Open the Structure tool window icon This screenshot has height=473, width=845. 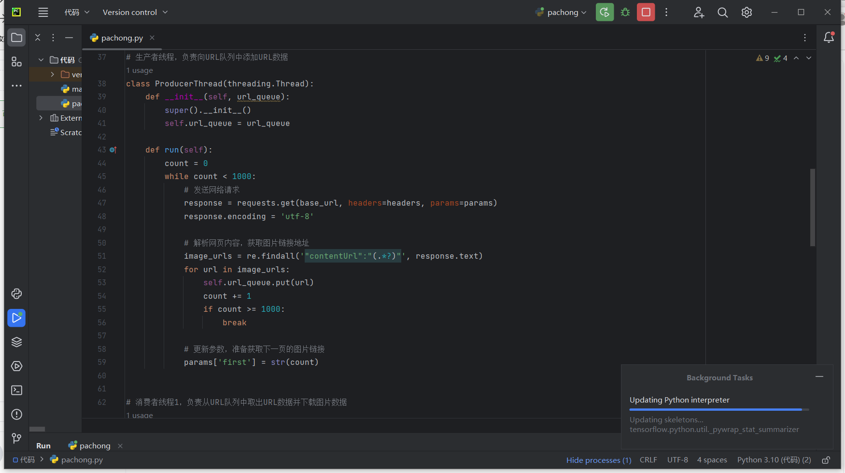pyautogui.click(x=16, y=62)
